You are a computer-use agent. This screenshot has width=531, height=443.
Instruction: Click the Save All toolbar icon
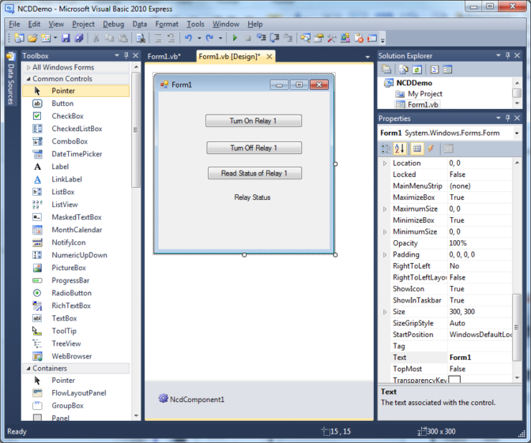pos(78,38)
